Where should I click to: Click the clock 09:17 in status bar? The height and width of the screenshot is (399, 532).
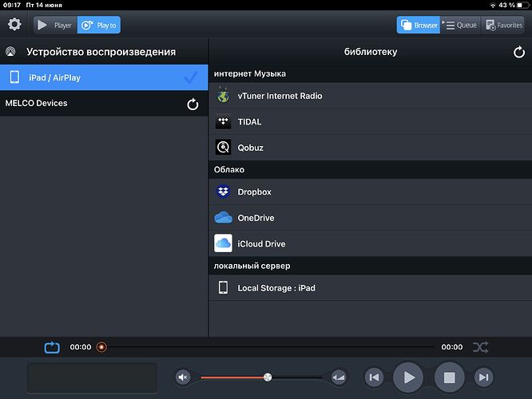(x=12, y=5)
